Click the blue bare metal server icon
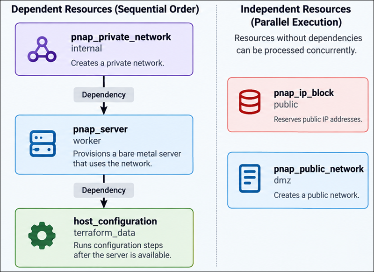This screenshot has height=272, width=374. pyautogui.click(x=43, y=143)
